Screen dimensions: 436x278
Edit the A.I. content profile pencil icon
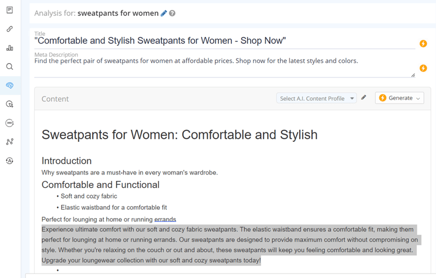pyautogui.click(x=364, y=98)
